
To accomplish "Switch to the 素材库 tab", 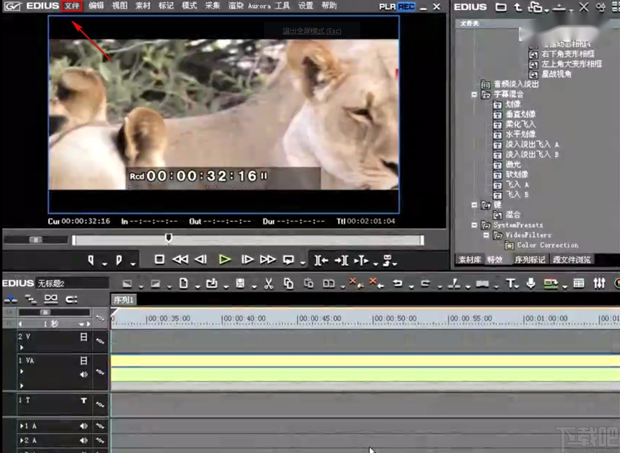I will click(x=469, y=259).
